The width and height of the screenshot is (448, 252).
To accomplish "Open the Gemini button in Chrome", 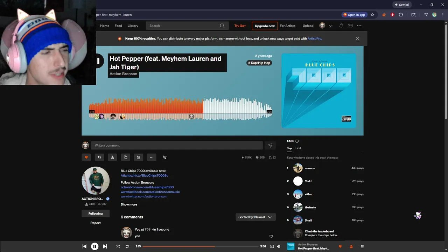I will (402, 5).
